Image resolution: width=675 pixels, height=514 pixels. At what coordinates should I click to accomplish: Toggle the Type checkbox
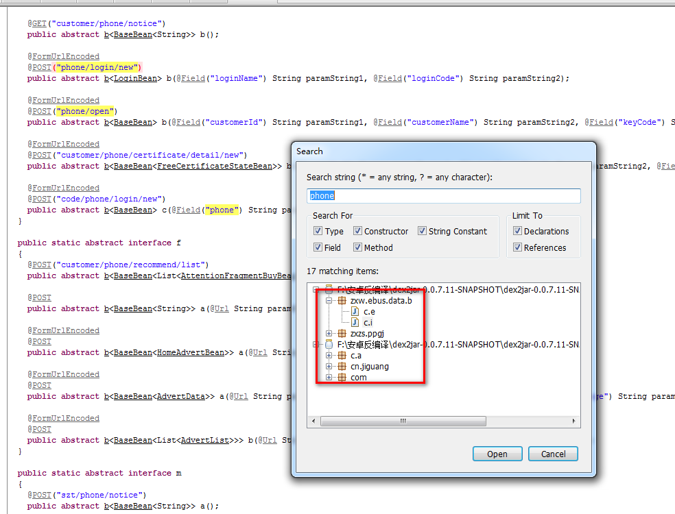point(318,231)
